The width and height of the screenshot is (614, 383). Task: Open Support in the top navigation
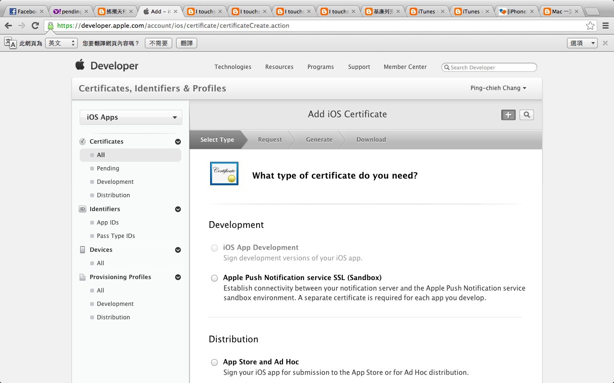359,67
